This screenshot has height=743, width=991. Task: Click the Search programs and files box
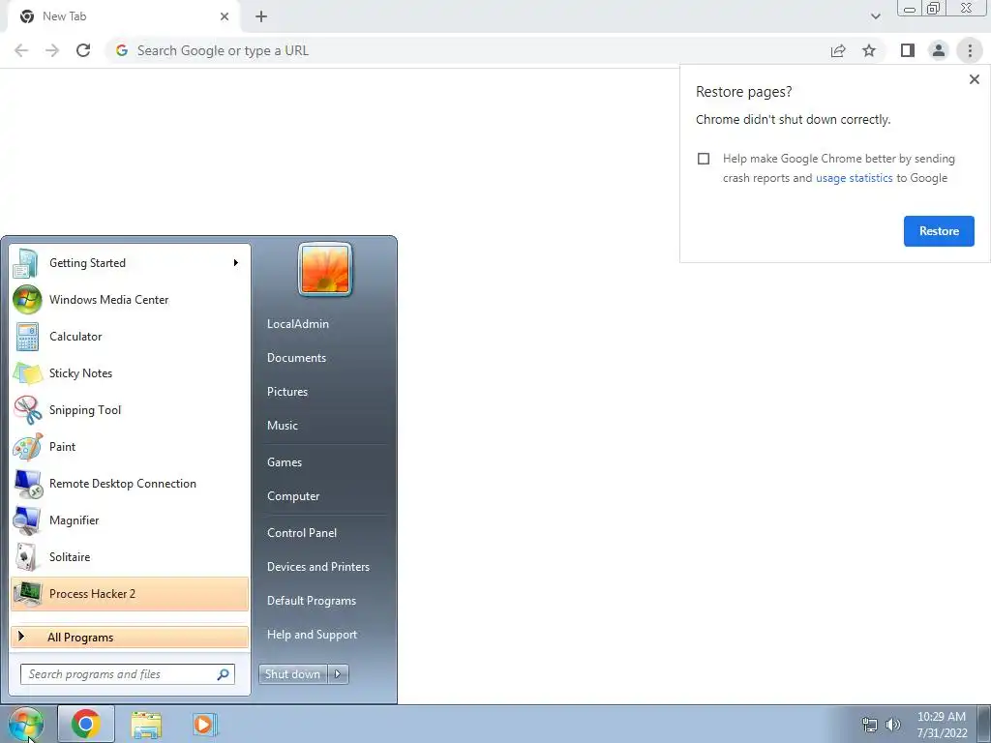point(128,674)
